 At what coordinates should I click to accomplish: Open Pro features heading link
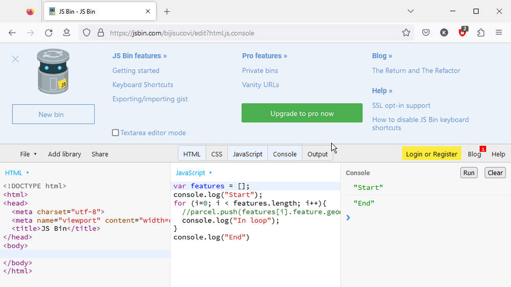pos(265,56)
